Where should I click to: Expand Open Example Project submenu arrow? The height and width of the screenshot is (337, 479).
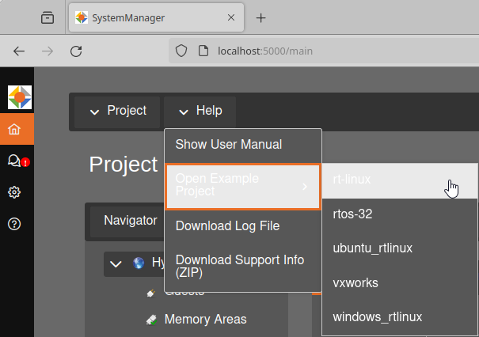(305, 187)
